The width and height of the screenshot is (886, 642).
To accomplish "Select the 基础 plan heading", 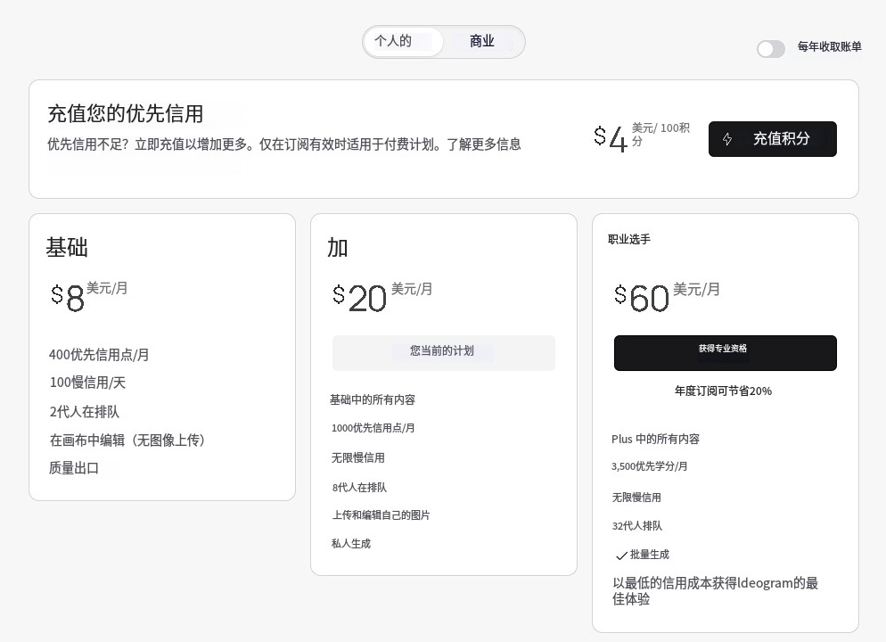I will click(x=67, y=247).
